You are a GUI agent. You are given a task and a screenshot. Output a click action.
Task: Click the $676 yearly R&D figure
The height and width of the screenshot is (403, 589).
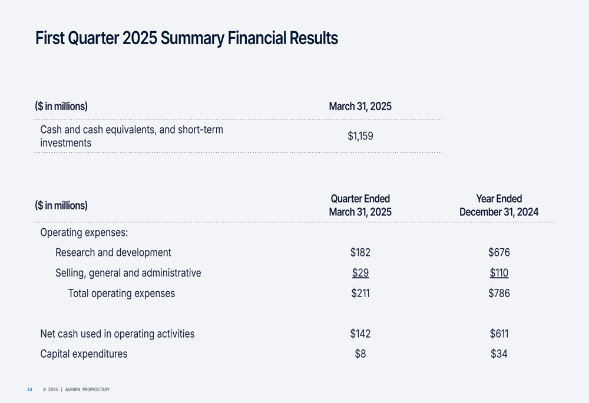499,252
